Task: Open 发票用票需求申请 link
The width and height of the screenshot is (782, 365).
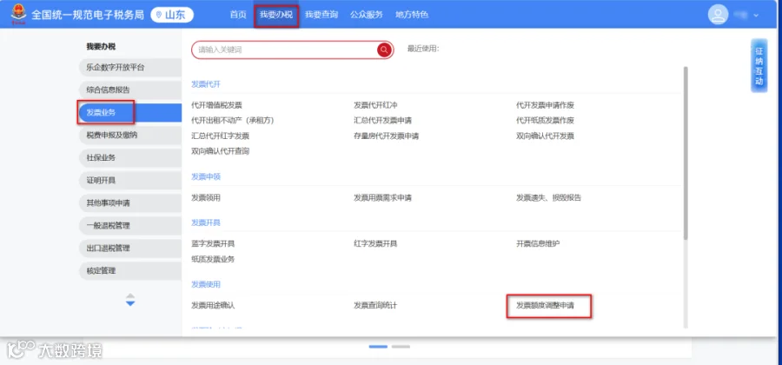Action: tap(382, 197)
